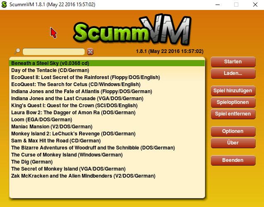
Task: Select Indiana Jones and the Fate of Atlantis
Action: [x=107, y=91]
